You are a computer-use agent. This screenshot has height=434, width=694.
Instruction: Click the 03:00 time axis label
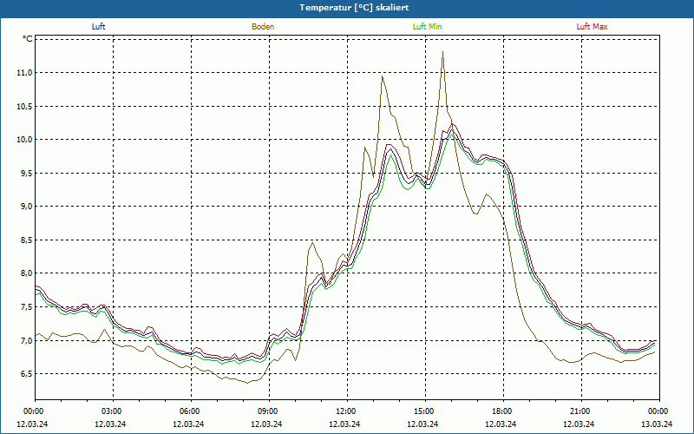pyautogui.click(x=114, y=411)
